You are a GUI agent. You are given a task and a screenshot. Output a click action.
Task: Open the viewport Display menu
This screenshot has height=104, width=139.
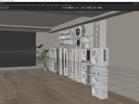8,10
